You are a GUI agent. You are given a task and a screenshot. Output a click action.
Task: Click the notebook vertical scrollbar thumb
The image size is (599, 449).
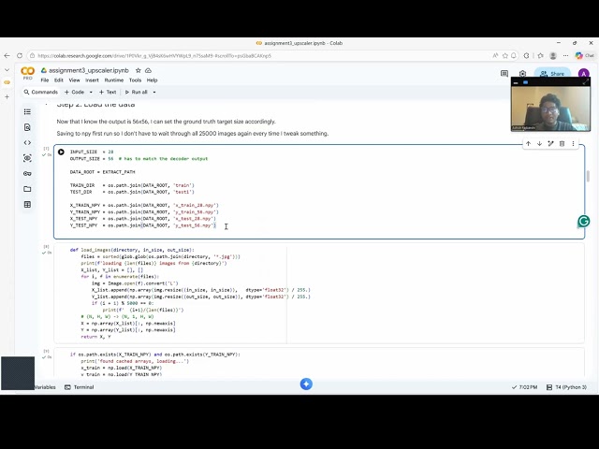[x=588, y=177]
